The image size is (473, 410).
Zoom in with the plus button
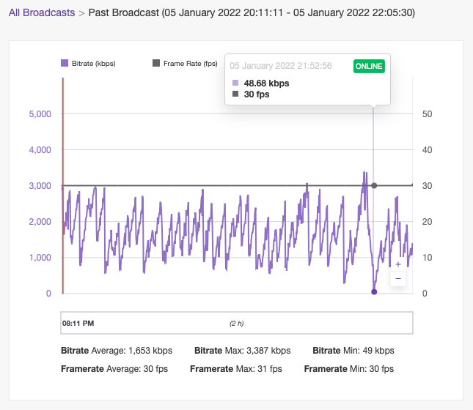pyautogui.click(x=397, y=264)
